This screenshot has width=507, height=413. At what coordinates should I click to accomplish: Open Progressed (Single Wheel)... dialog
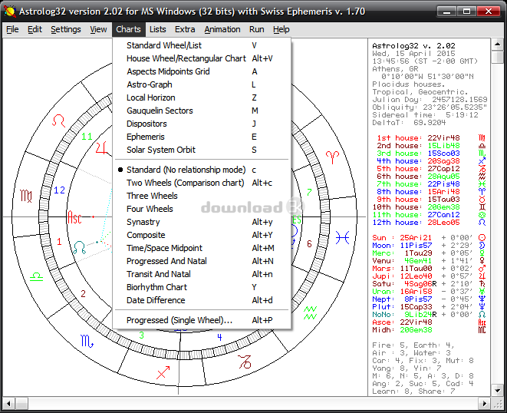tap(202, 320)
